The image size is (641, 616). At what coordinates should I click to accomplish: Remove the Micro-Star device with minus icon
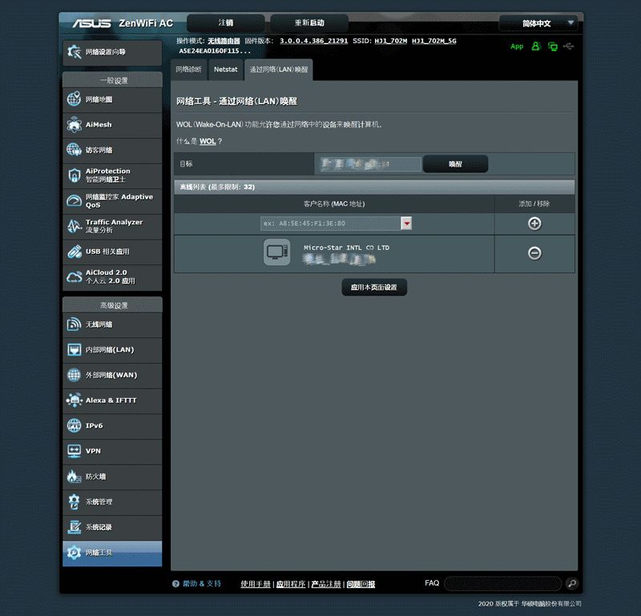tap(534, 253)
